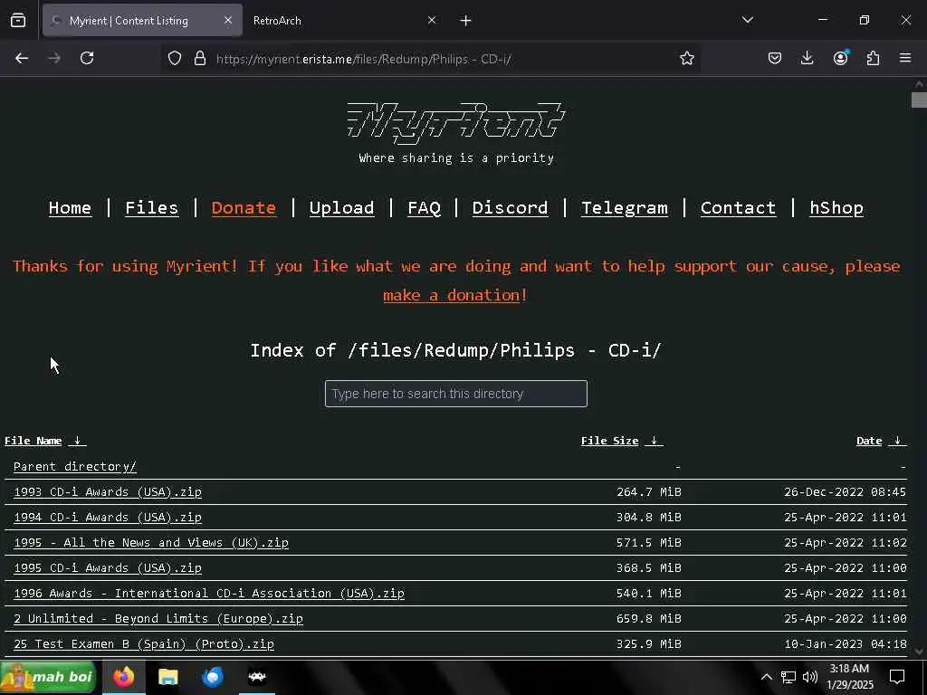Image resolution: width=927 pixels, height=695 pixels.
Task: Click the site security padlock icon
Action: [x=200, y=58]
